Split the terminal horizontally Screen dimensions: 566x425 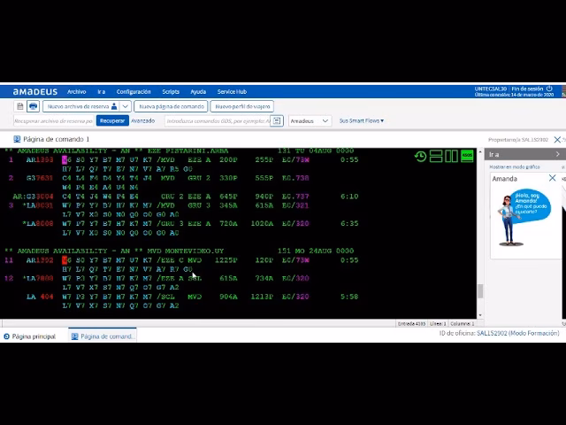tap(436, 157)
